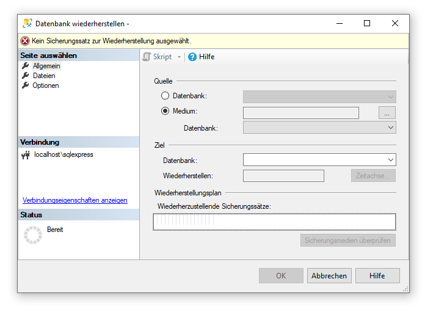Screen dimensions: 436x315
Task: Click the backup sets list grid
Action: pyautogui.click(x=274, y=222)
